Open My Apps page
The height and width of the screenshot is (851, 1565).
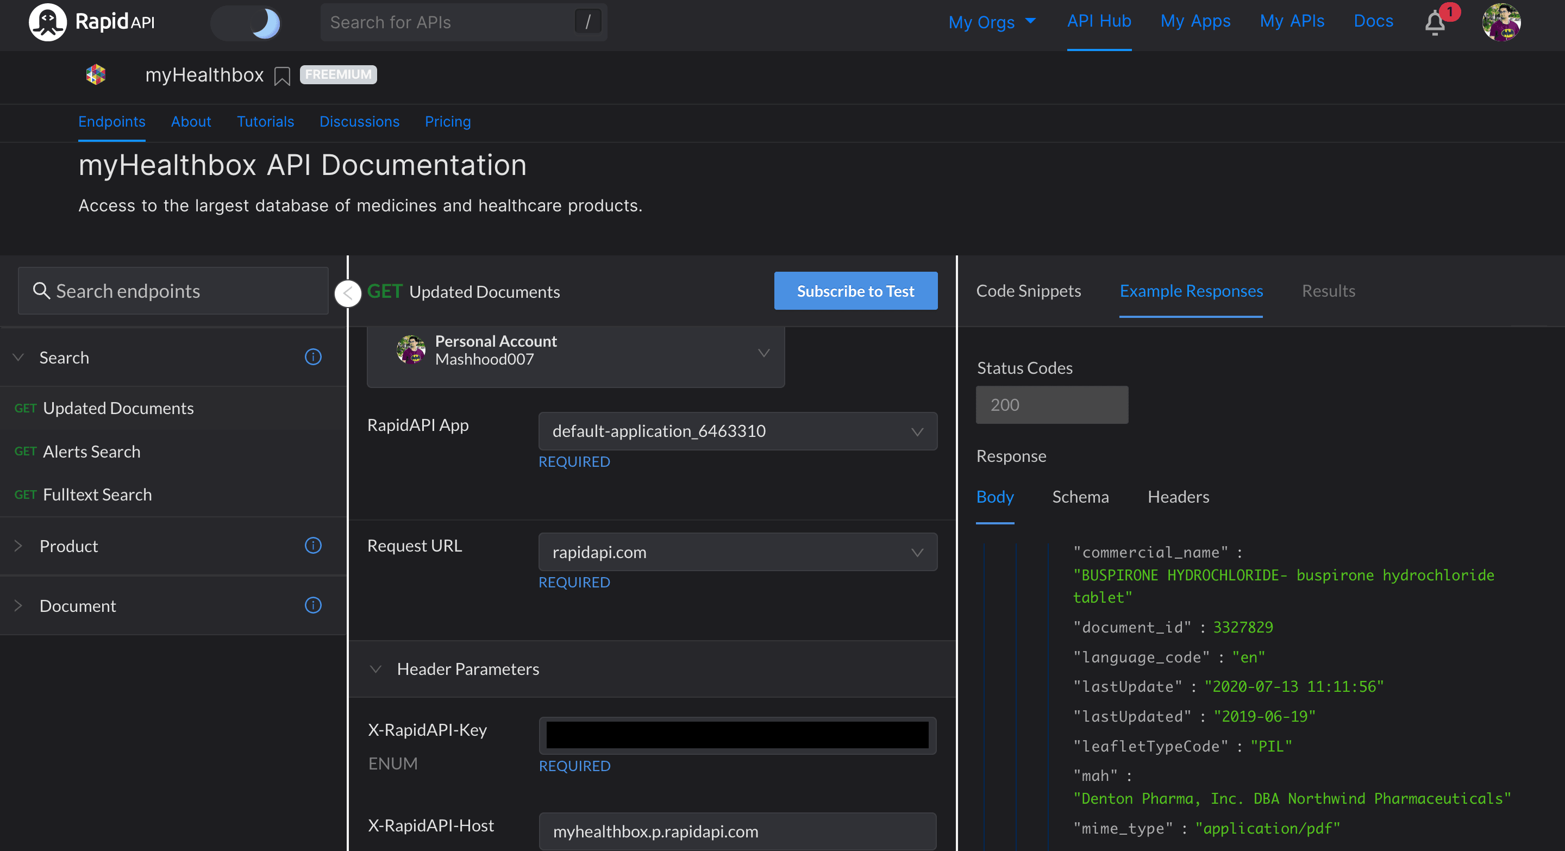click(1195, 21)
